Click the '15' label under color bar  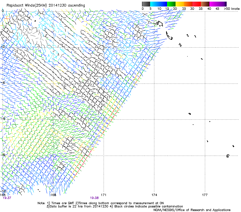coord(167,9)
